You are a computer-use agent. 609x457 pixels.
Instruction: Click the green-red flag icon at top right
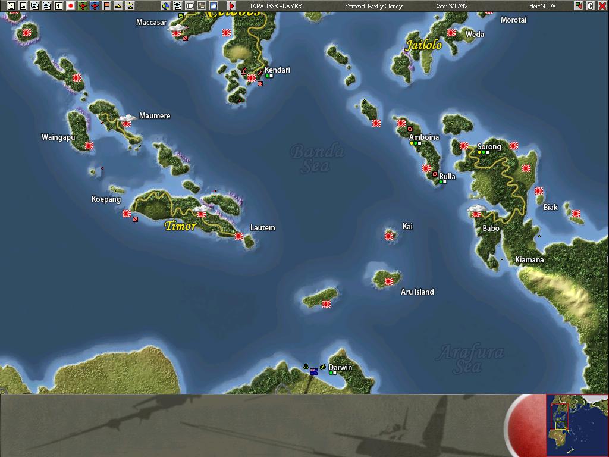pyautogui.click(x=578, y=5)
